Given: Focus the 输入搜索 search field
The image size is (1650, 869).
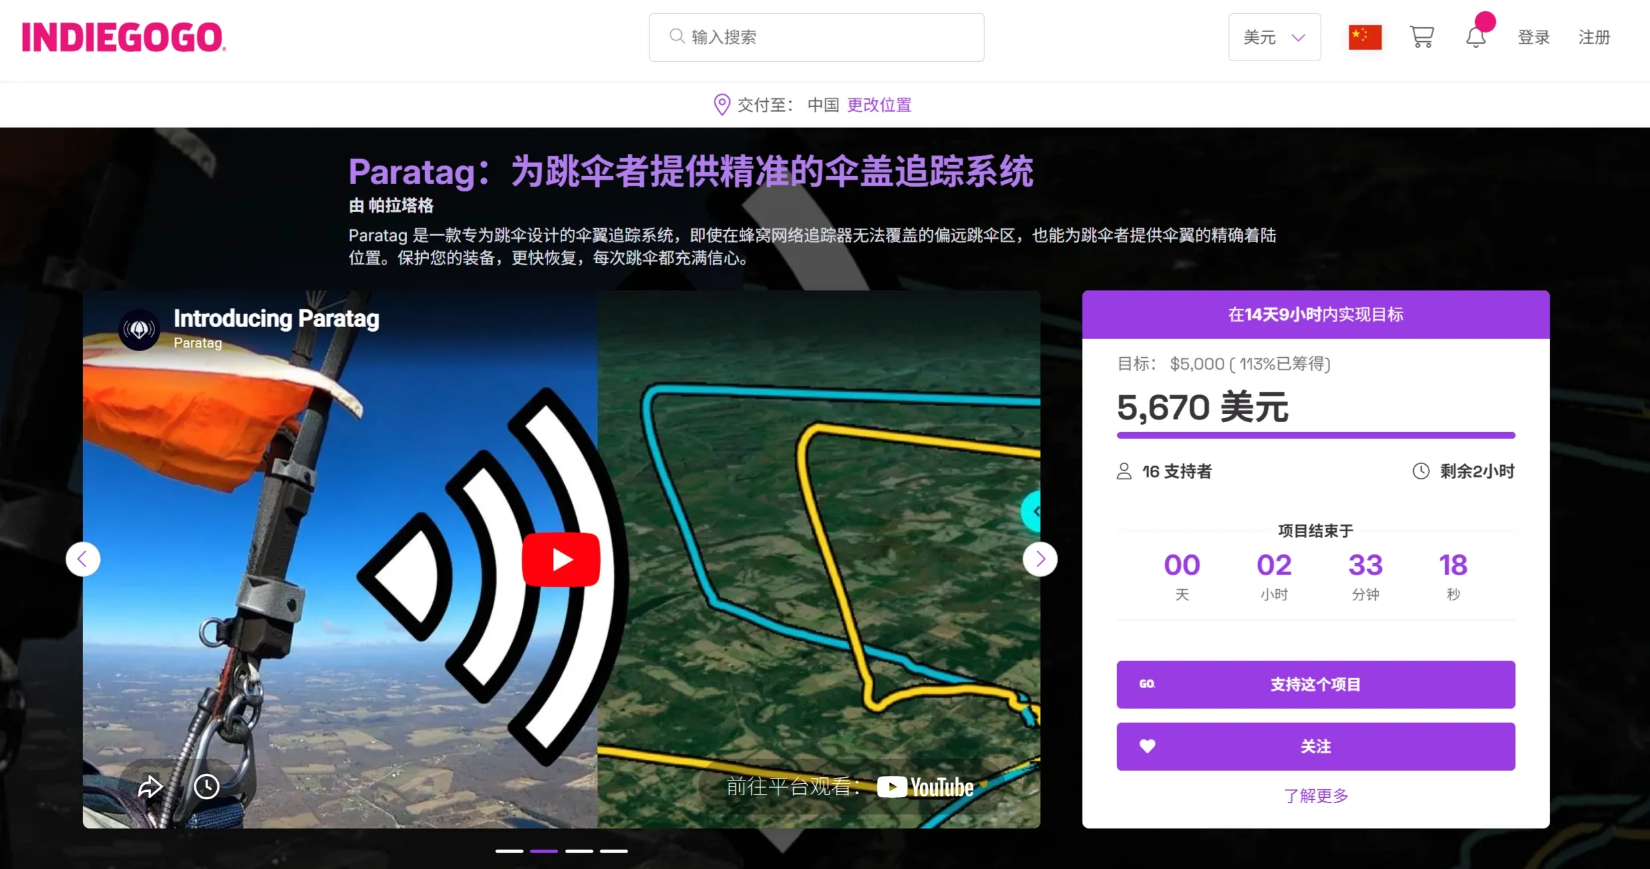Looking at the screenshot, I should click(816, 37).
